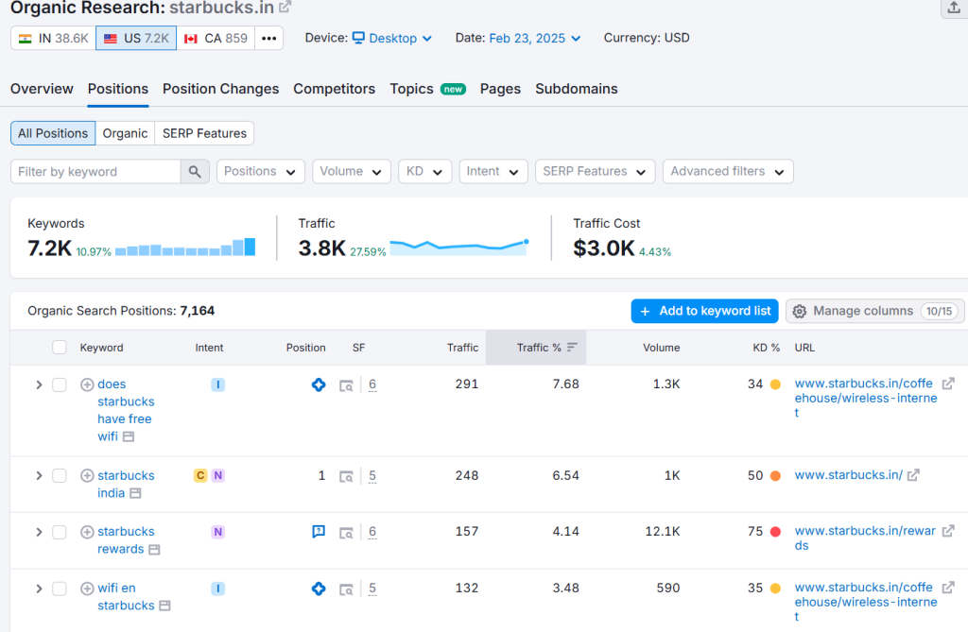Viewport: 968px width, 632px height.
Task: Click the Filter by keyword input
Action: (95, 172)
